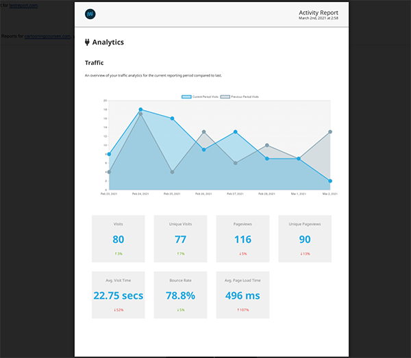Viewport: 411px width, 358px height.
Task: Click the plug icon beside Analytics heading
Action: tap(87, 42)
